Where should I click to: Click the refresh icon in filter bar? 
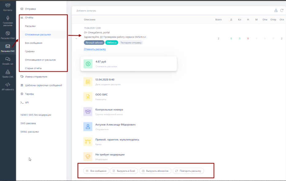pyautogui.click(x=282, y=10)
